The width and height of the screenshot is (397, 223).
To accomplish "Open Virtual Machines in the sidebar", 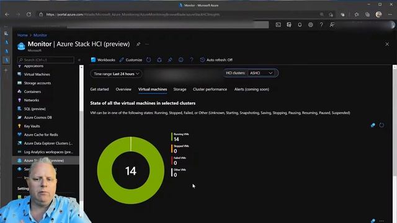I will click(37, 74).
